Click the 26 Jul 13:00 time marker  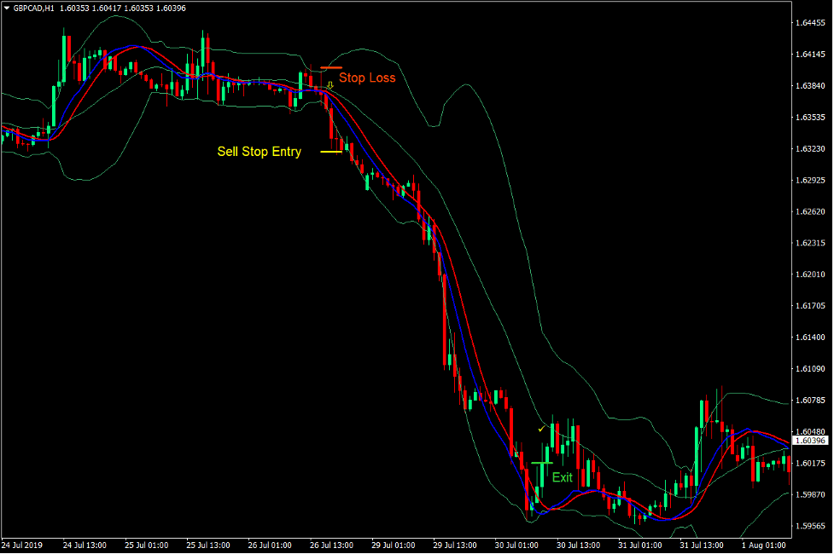tap(330, 545)
